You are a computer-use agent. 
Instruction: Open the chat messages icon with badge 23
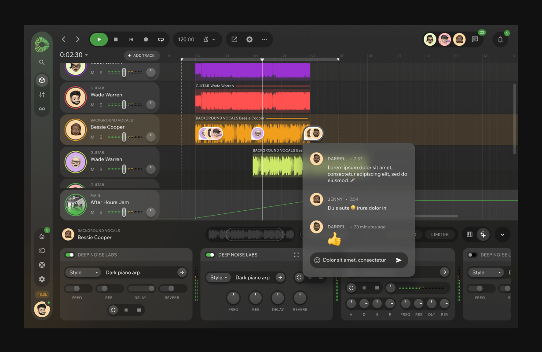(475, 39)
